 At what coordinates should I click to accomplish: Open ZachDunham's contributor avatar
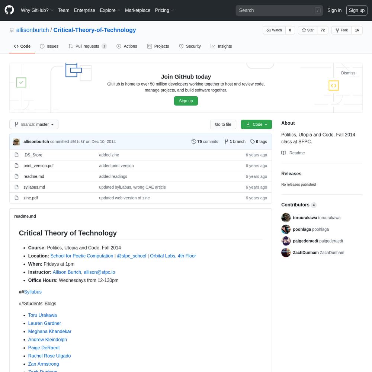tap(286, 253)
